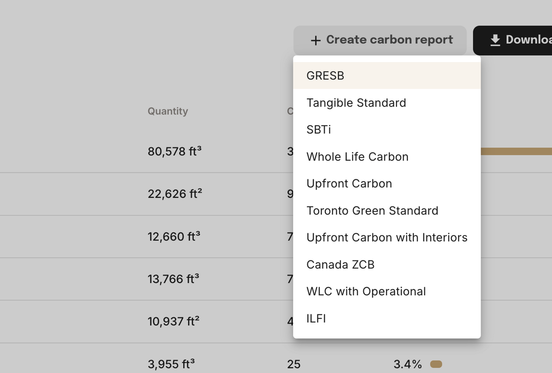Click the download arrow icon
Screen dimensions: 552x373
[495, 40]
